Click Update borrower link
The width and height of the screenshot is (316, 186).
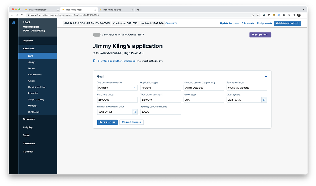(x=230, y=24)
